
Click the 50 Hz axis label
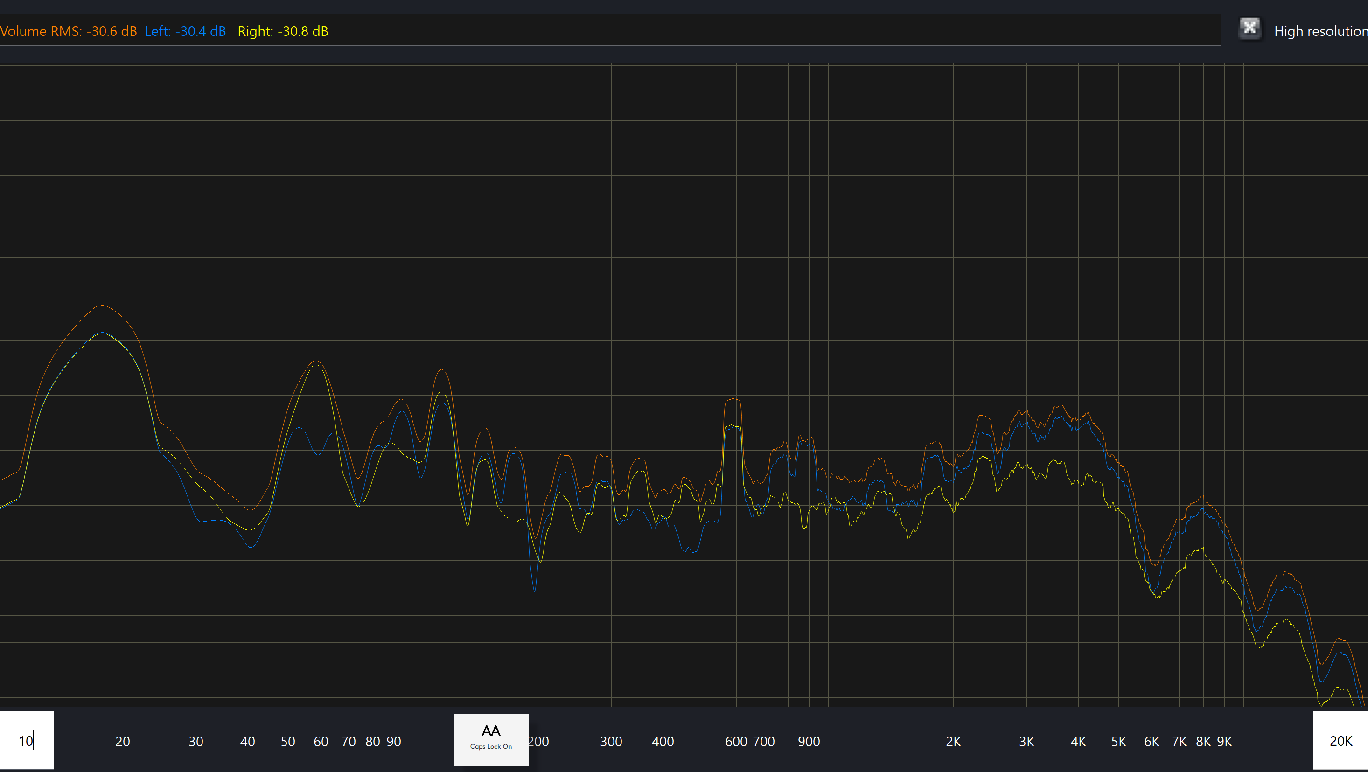coord(288,741)
